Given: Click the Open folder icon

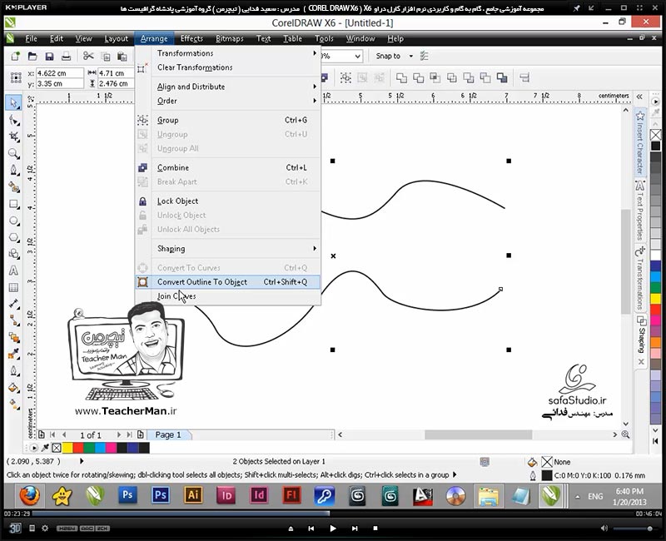Looking at the screenshot, I should click(32, 56).
